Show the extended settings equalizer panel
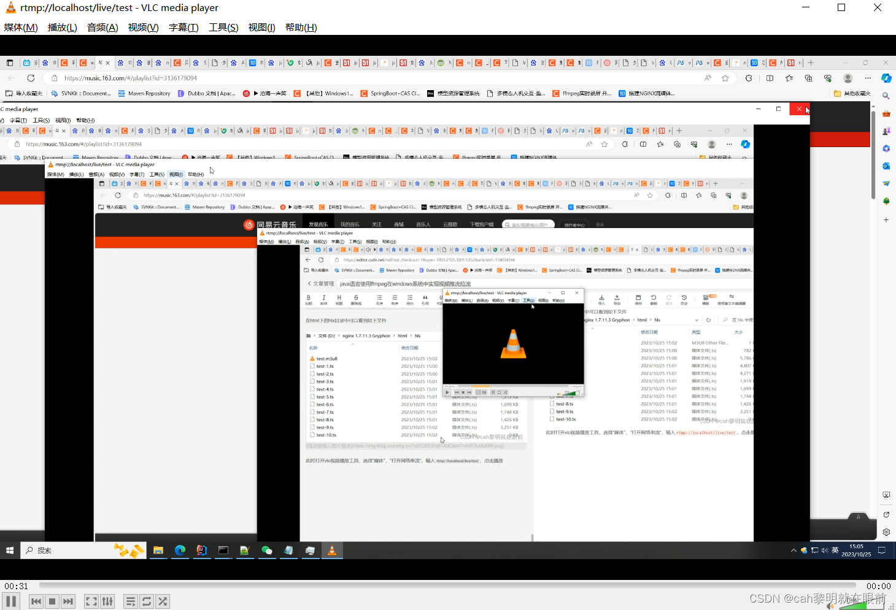 tap(107, 601)
